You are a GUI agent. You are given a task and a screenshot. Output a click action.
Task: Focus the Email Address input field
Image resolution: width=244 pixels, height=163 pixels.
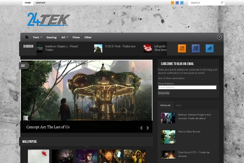coord(187,87)
